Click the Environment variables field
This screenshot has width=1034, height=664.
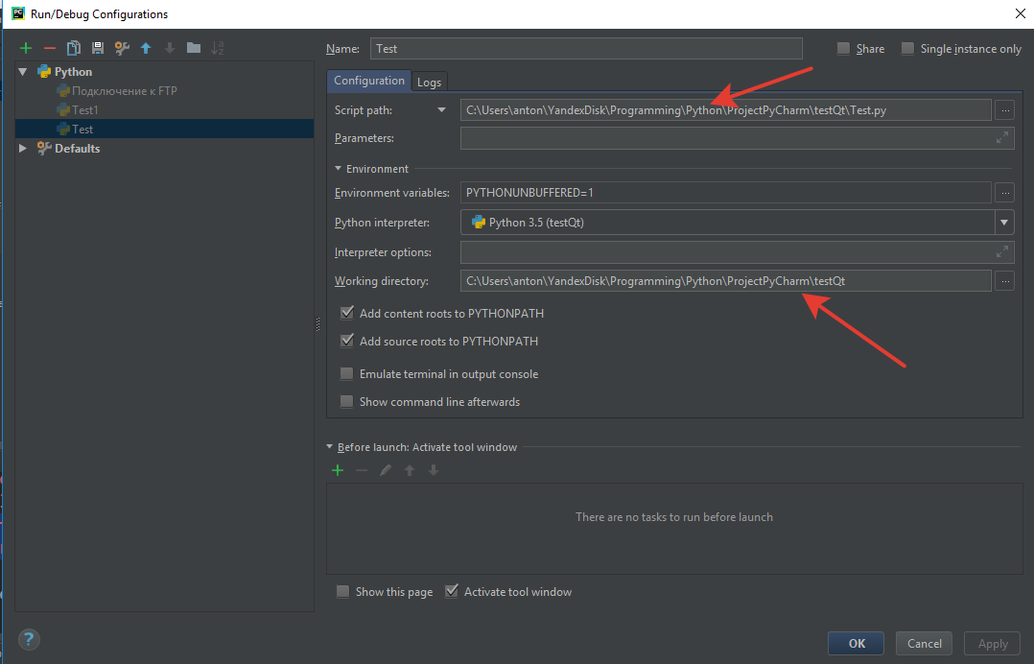coord(725,193)
